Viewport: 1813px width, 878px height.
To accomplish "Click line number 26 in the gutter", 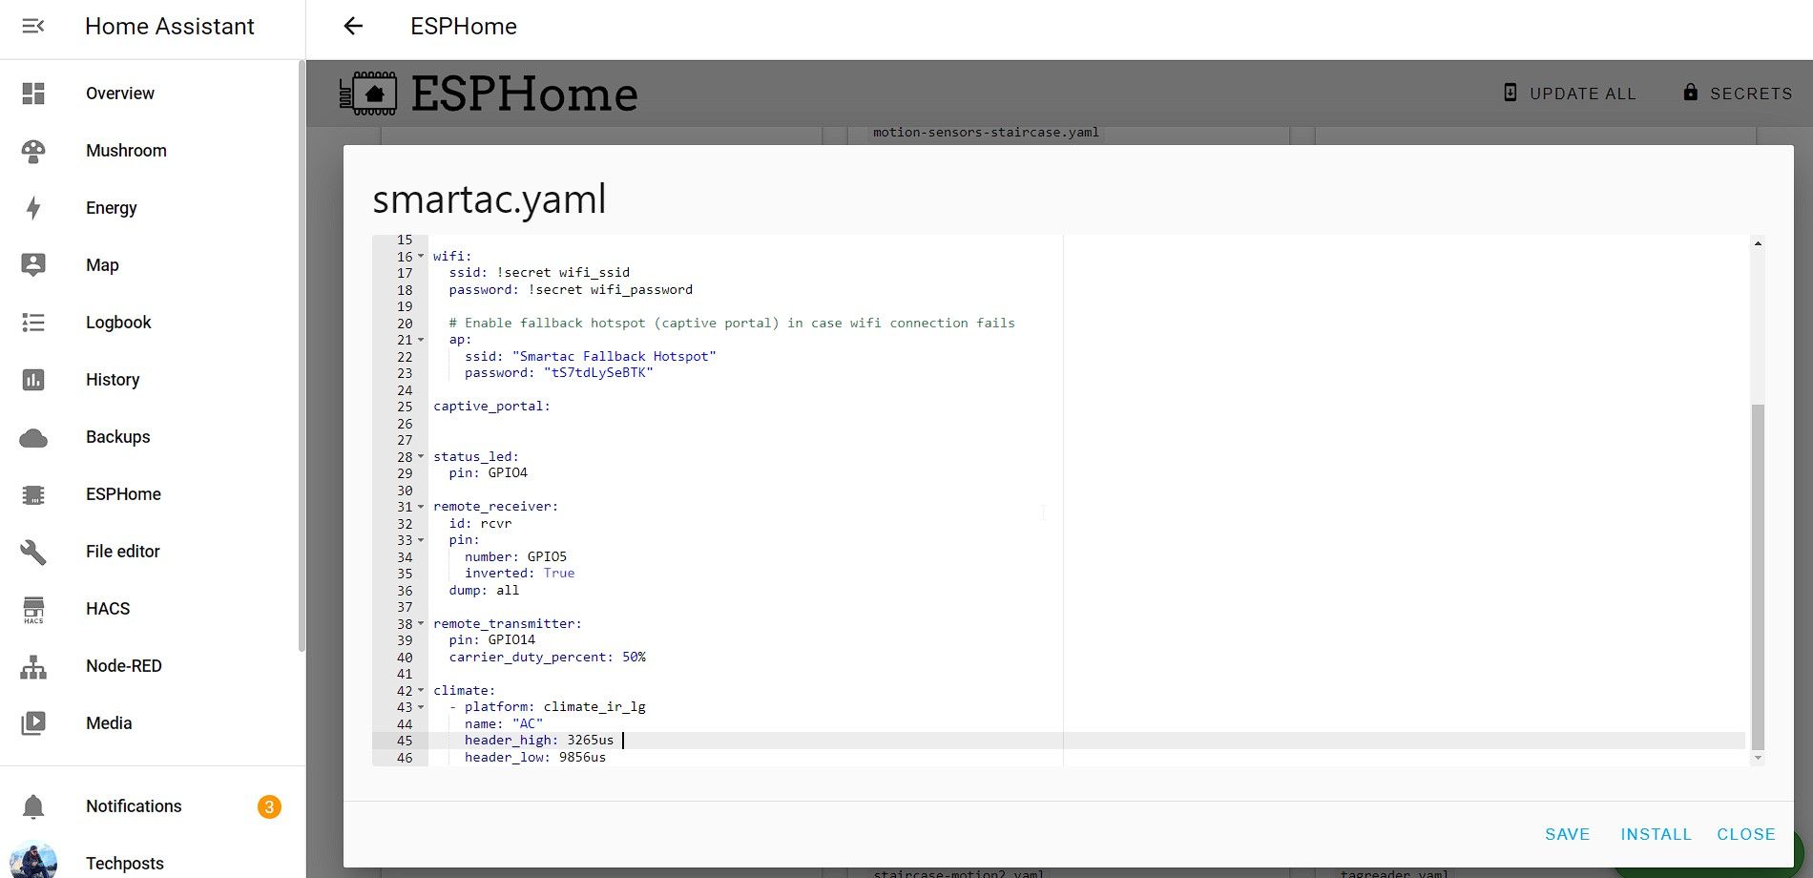I will click(406, 424).
